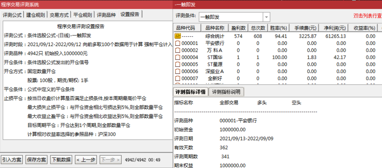Go back with the 上一步 button
This screenshot has width=382, height=168.
point(86,160)
